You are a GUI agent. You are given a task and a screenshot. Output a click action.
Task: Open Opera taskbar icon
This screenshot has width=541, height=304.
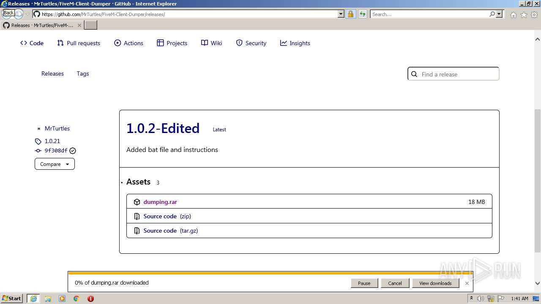[90, 299]
